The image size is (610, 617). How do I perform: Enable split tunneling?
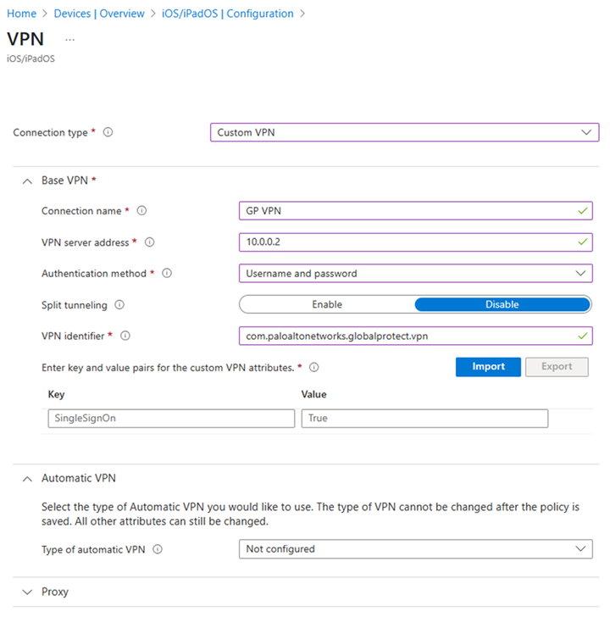[327, 304]
